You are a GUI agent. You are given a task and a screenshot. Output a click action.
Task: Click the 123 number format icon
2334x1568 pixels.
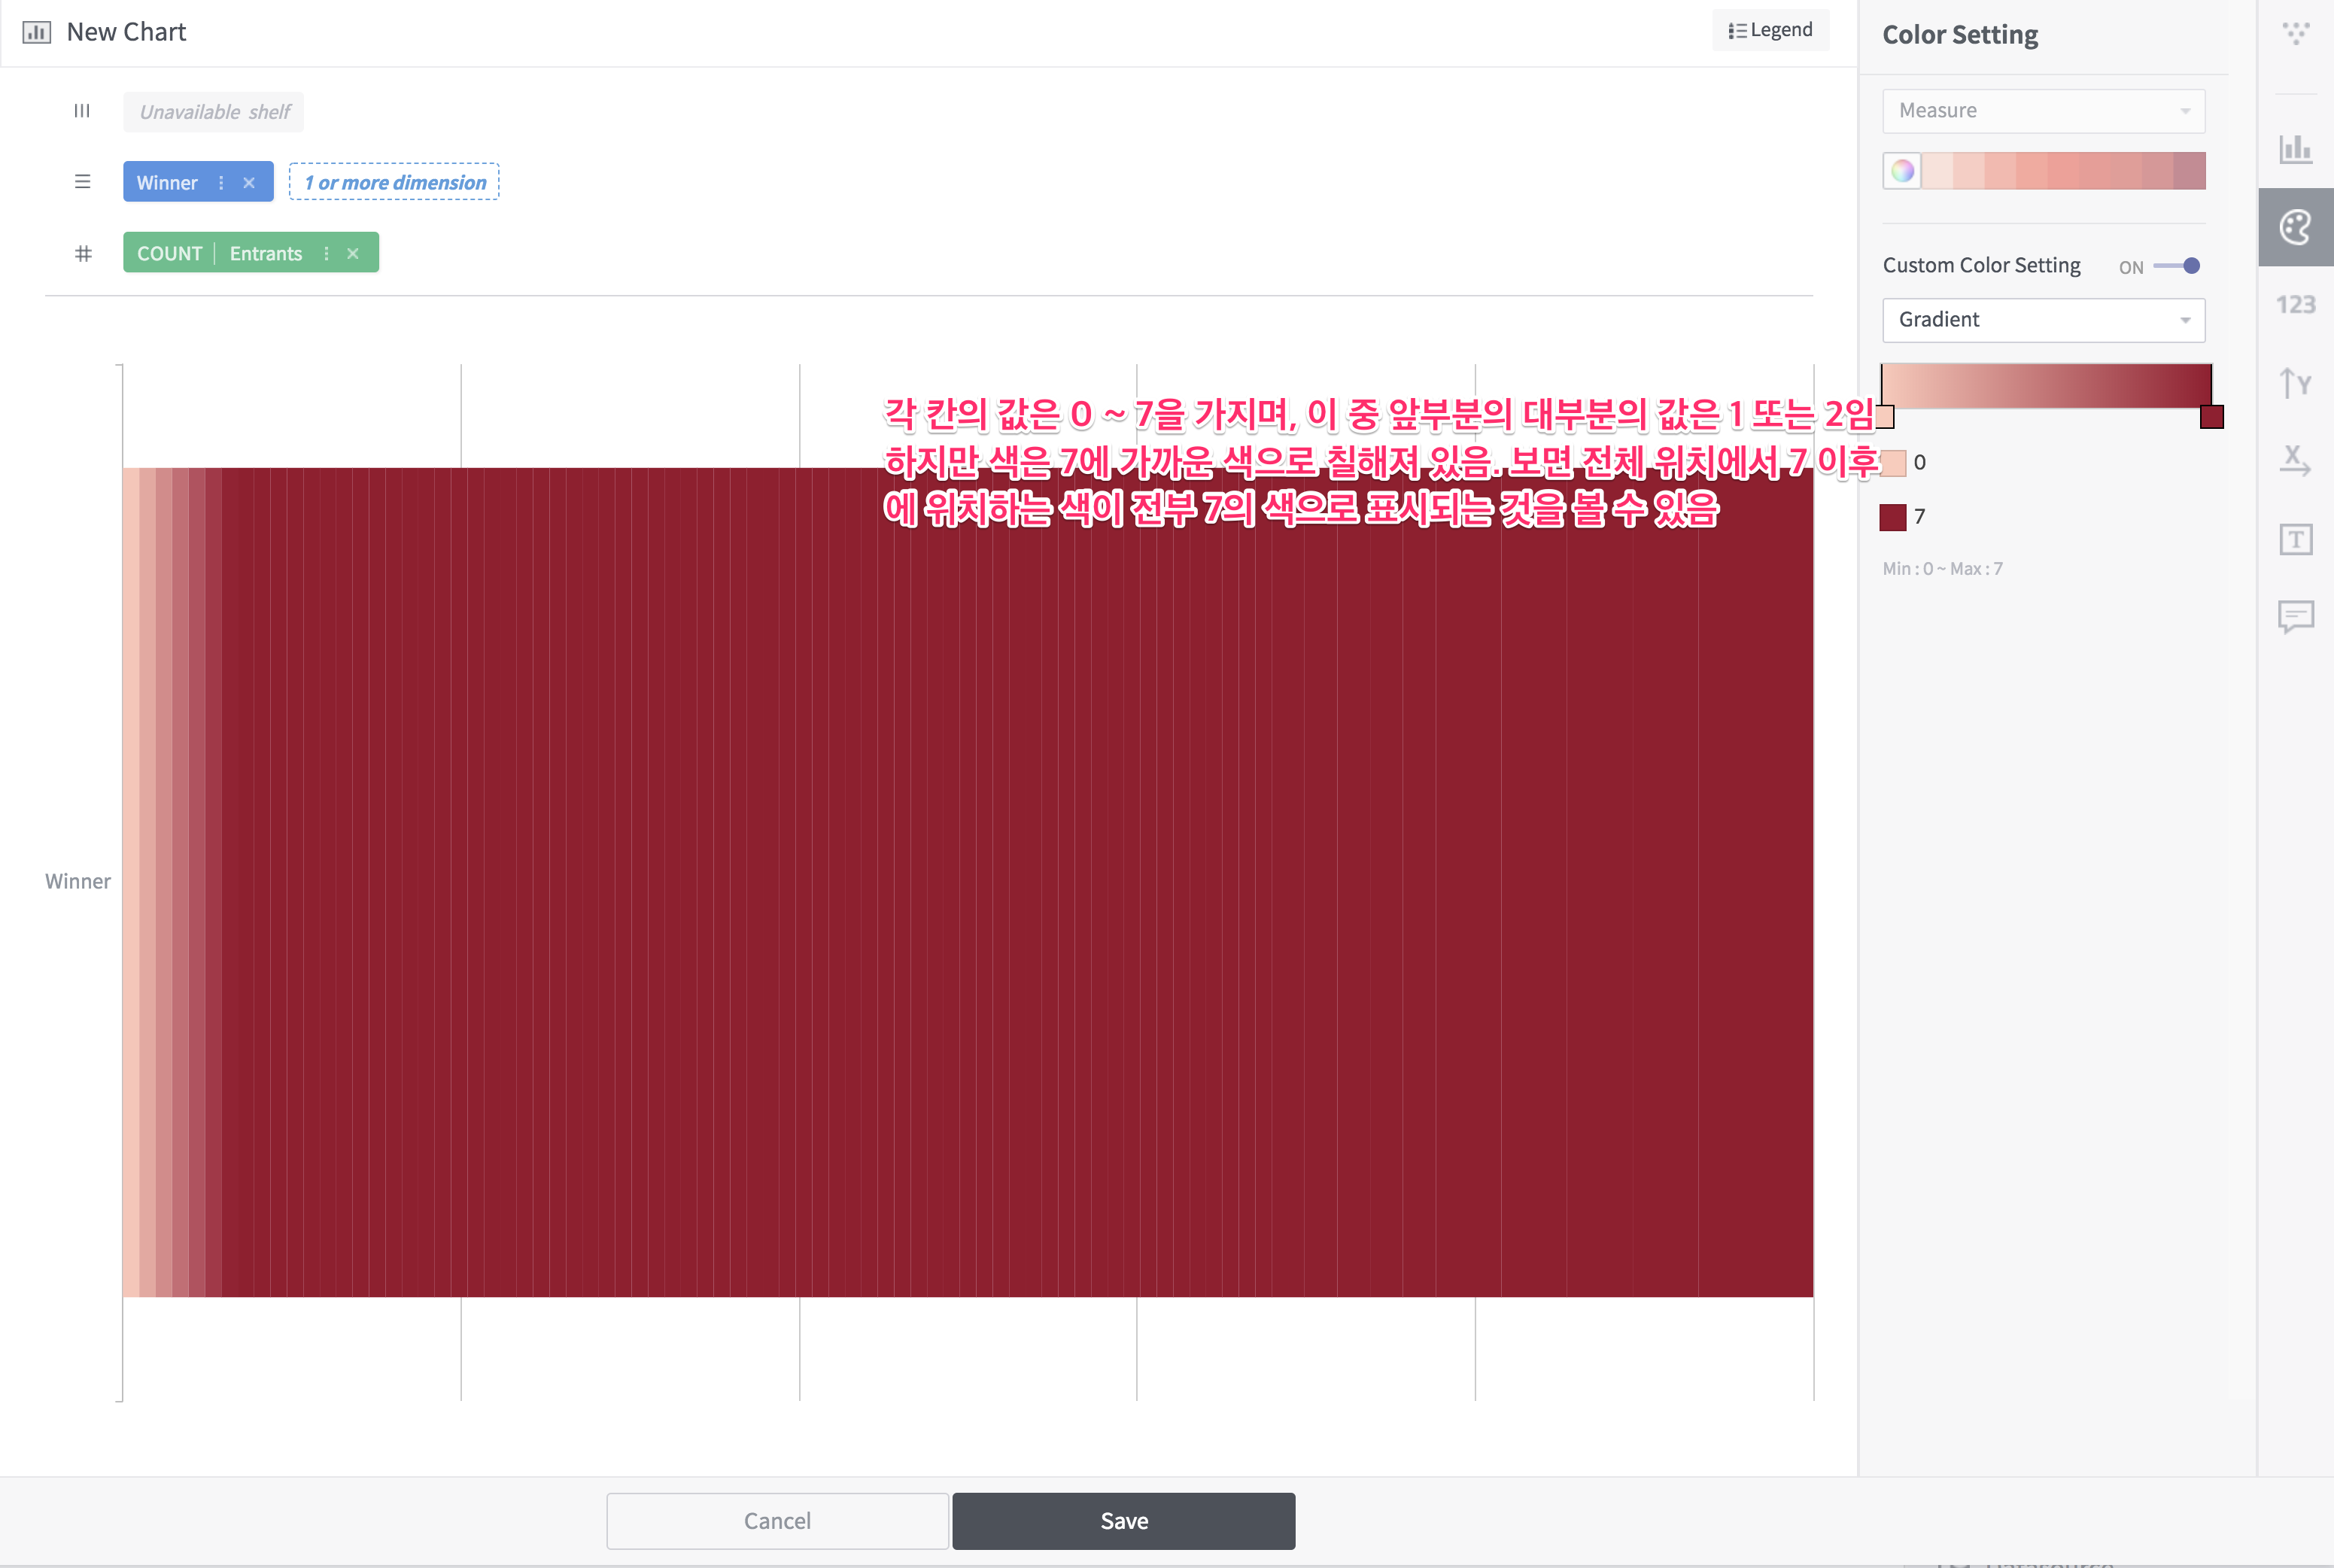point(2296,303)
